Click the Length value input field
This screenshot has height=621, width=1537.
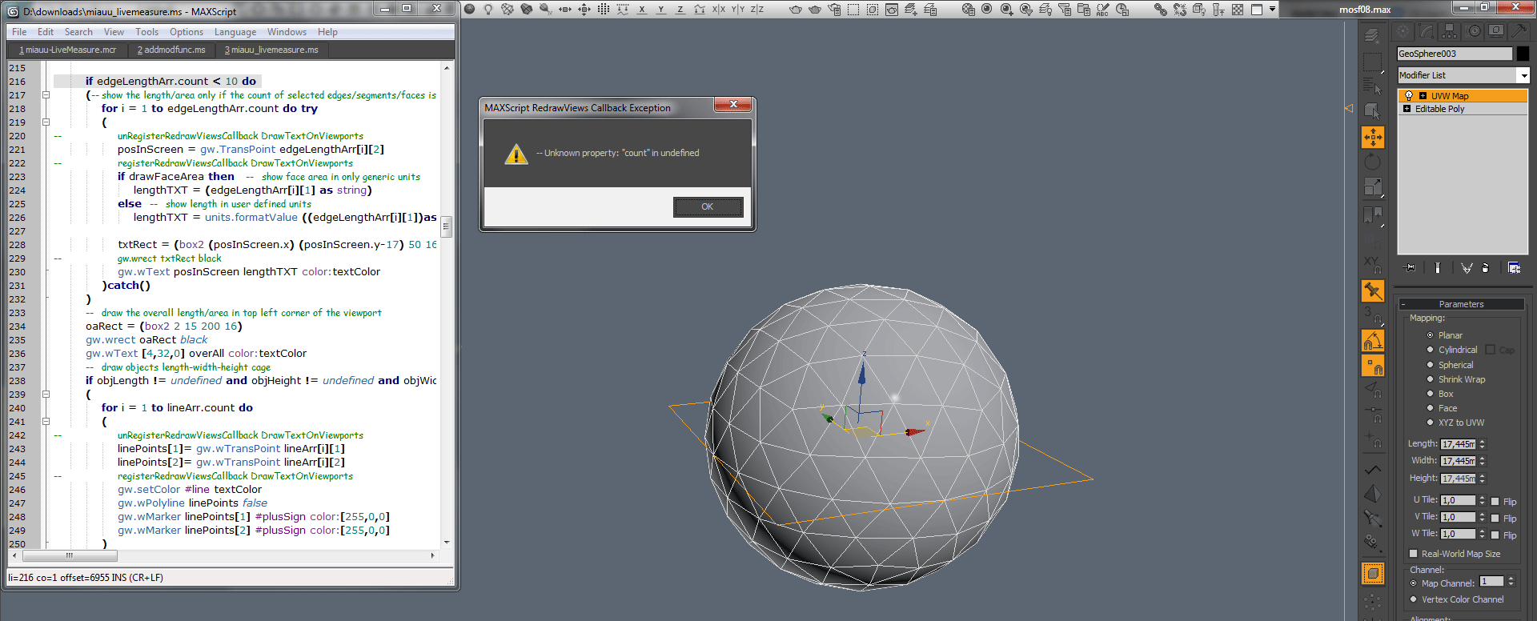[1457, 444]
